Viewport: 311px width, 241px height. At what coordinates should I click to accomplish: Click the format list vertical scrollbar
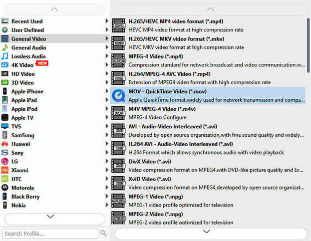click(x=308, y=45)
